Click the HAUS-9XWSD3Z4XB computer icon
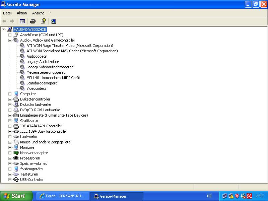268x201 pixels. pyautogui.click(x=10, y=29)
